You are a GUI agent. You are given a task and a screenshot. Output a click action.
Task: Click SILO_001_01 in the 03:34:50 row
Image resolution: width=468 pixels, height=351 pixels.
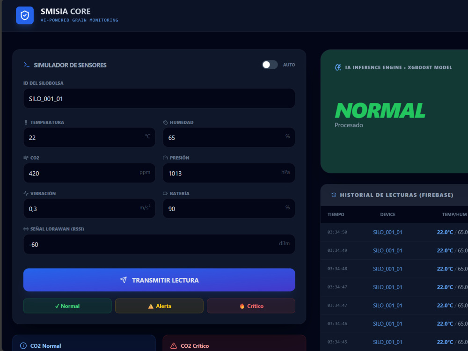pos(388,232)
